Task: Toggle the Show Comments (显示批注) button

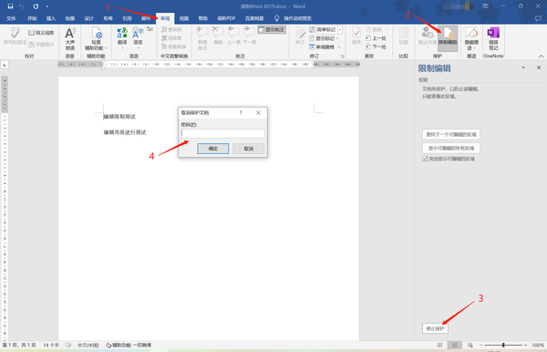Action: click(x=272, y=30)
